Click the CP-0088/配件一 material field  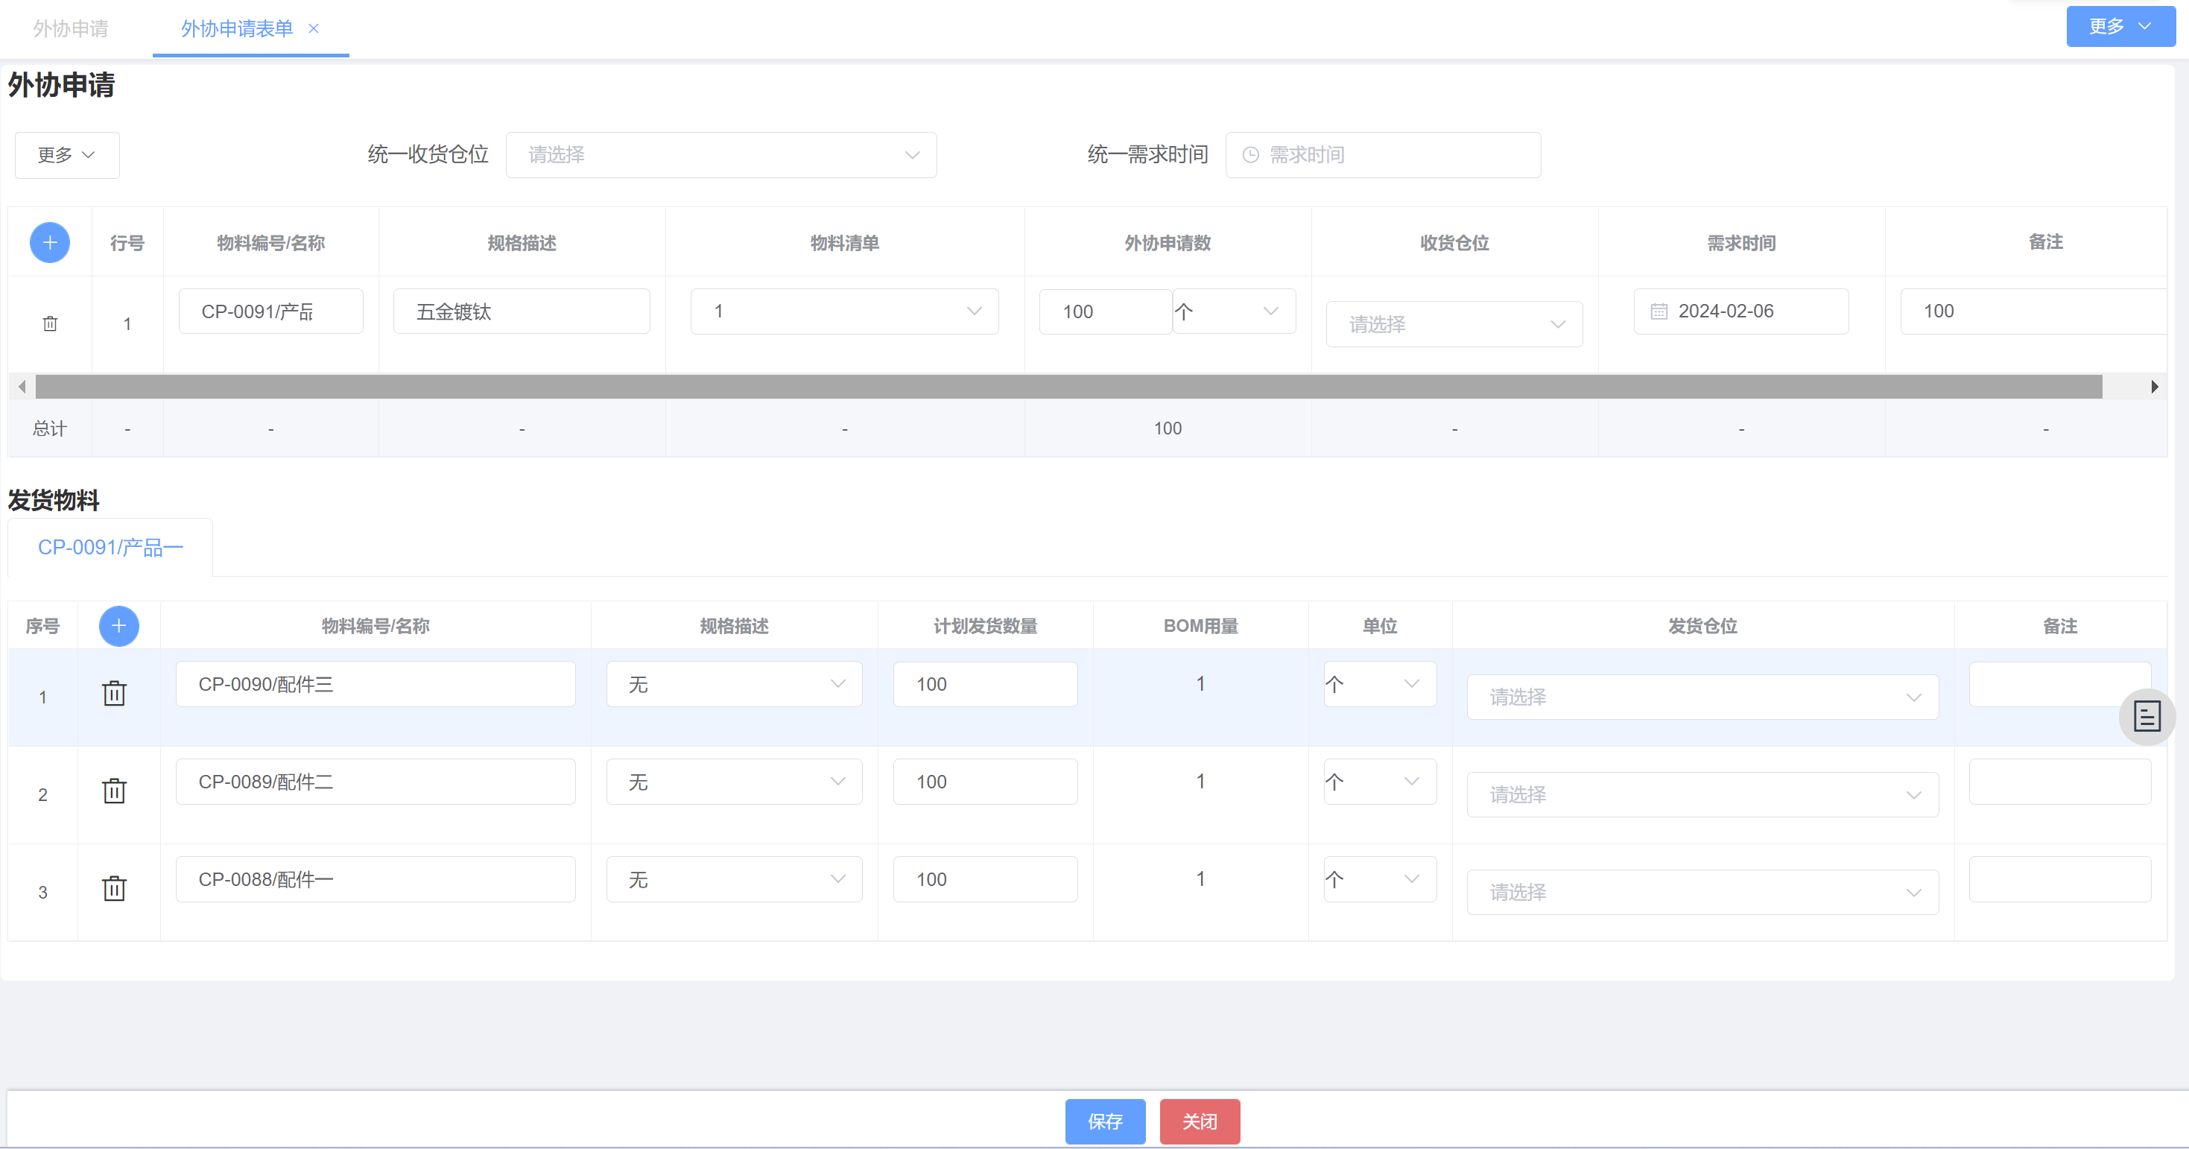[x=376, y=879]
